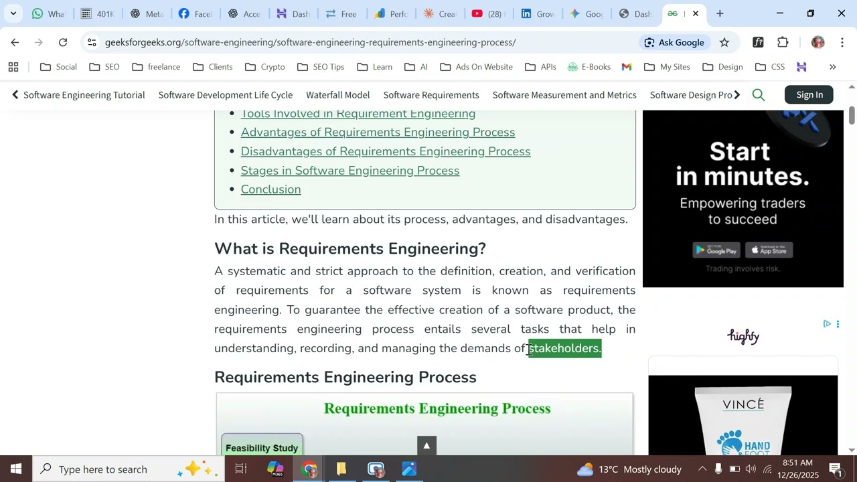Go back to the previous page
Viewport: 857px width, 482px height.
pyautogui.click(x=15, y=42)
